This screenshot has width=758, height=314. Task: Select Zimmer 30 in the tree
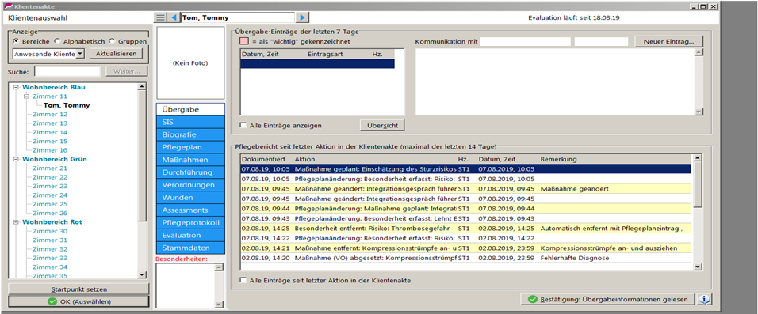(x=50, y=231)
